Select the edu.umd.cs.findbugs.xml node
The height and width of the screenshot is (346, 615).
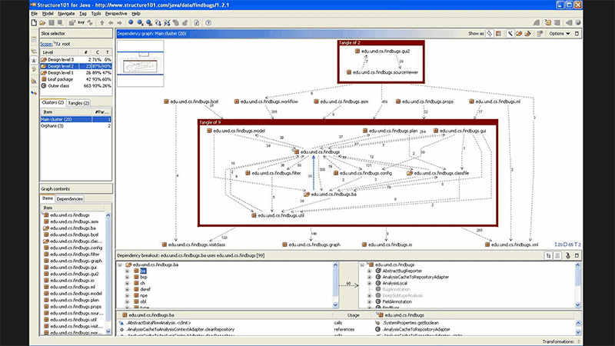click(x=511, y=245)
